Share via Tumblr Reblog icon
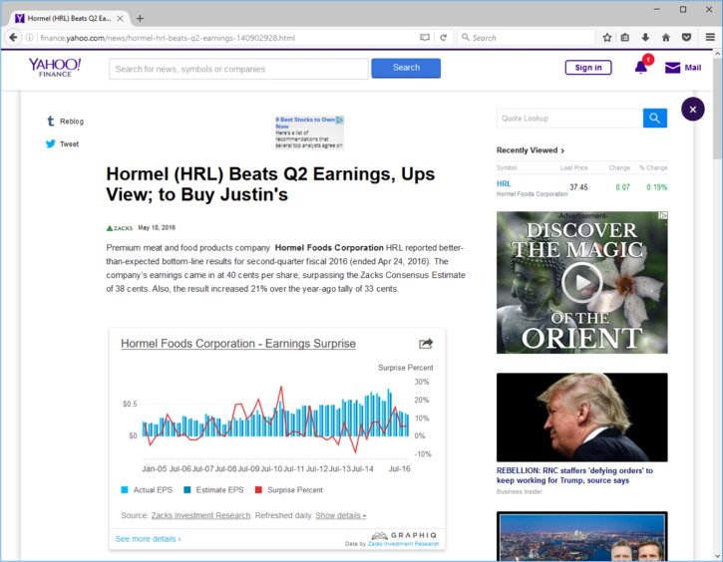The height and width of the screenshot is (562, 723). pyautogui.click(x=51, y=122)
